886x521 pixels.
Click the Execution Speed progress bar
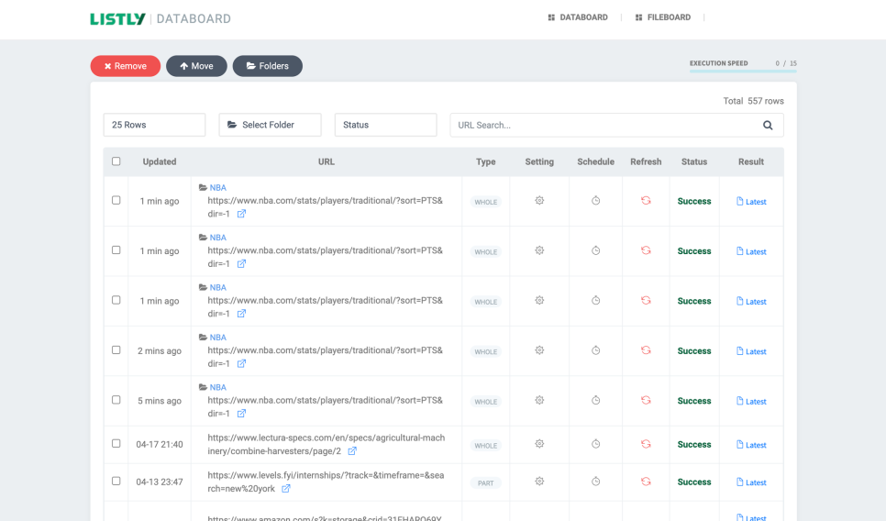[743, 72]
